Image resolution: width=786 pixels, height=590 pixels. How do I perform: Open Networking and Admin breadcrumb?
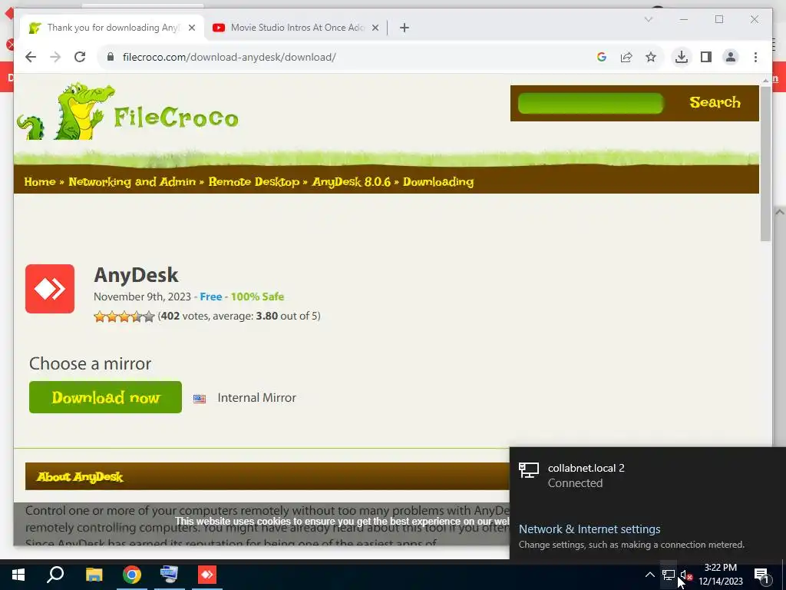132,181
